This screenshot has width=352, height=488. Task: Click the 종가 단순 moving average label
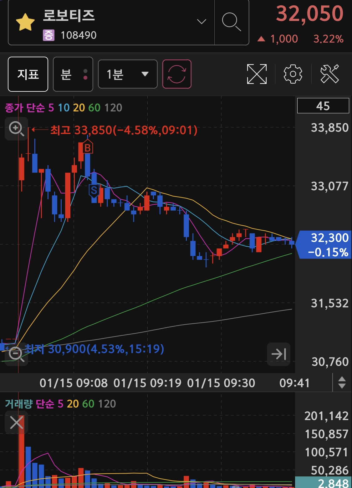pos(25,108)
